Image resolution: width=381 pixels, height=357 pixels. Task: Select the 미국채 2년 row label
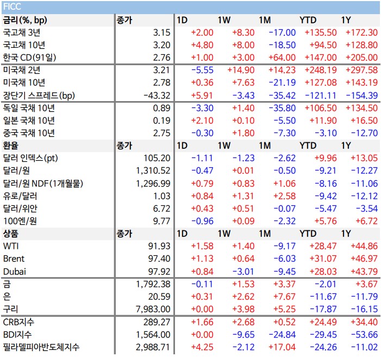coord(21,70)
